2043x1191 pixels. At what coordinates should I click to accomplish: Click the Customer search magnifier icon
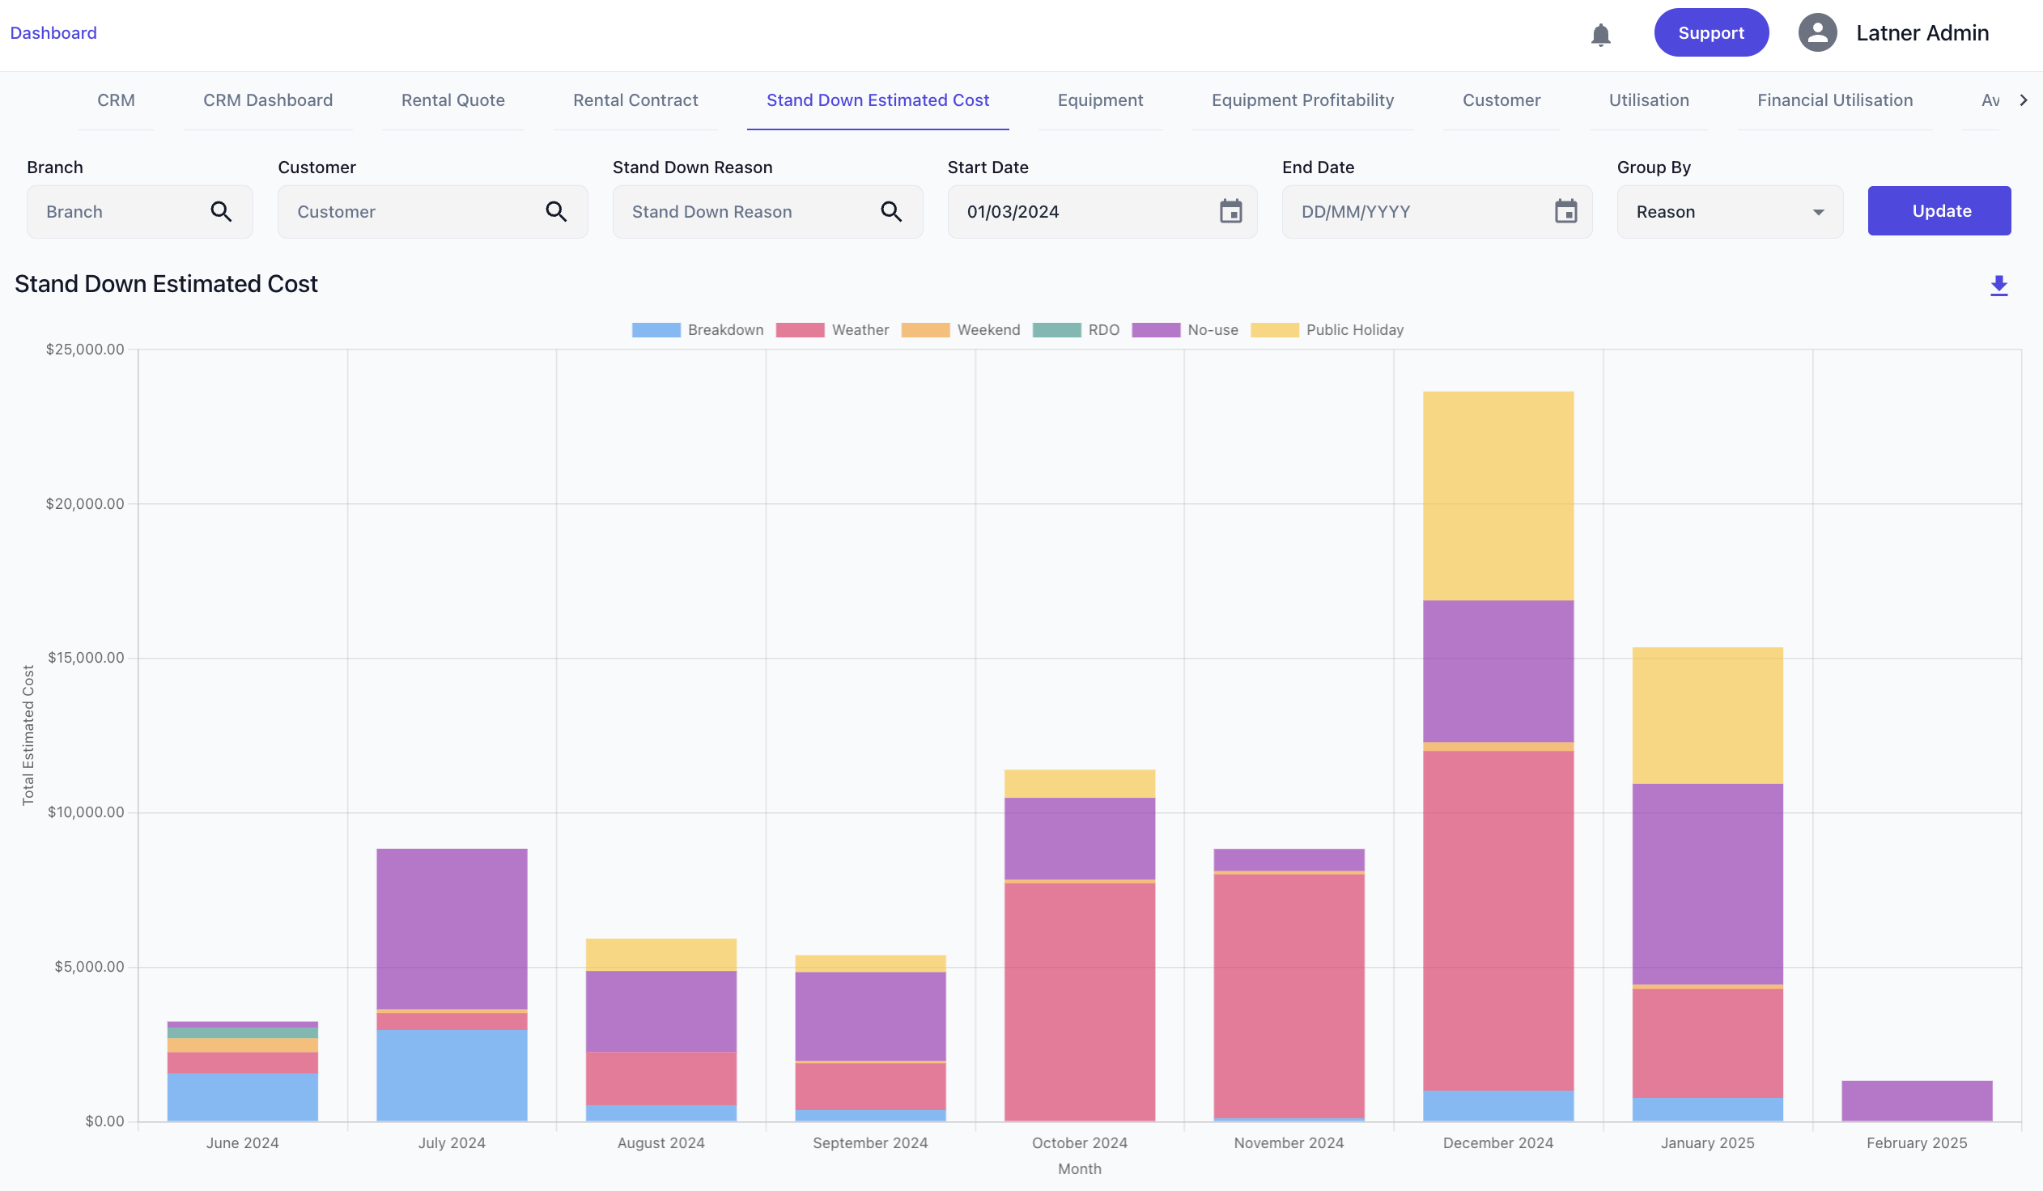tap(556, 211)
